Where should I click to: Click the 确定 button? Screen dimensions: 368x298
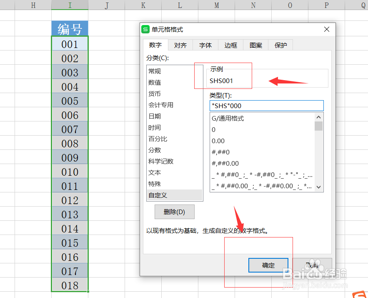tap(268, 265)
